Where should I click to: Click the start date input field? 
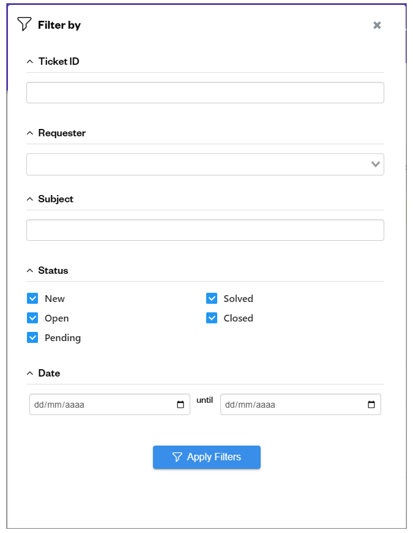pos(101,405)
